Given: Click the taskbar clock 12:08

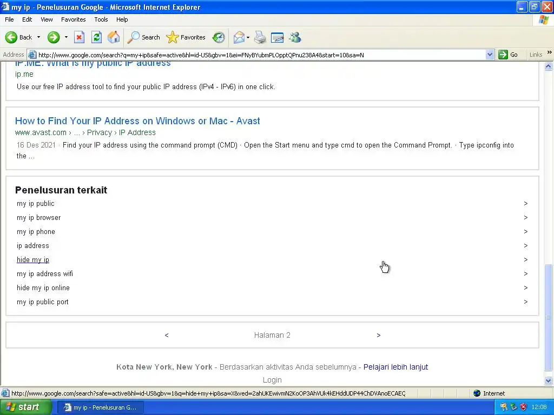Looking at the screenshot, I should click(539, 407).
